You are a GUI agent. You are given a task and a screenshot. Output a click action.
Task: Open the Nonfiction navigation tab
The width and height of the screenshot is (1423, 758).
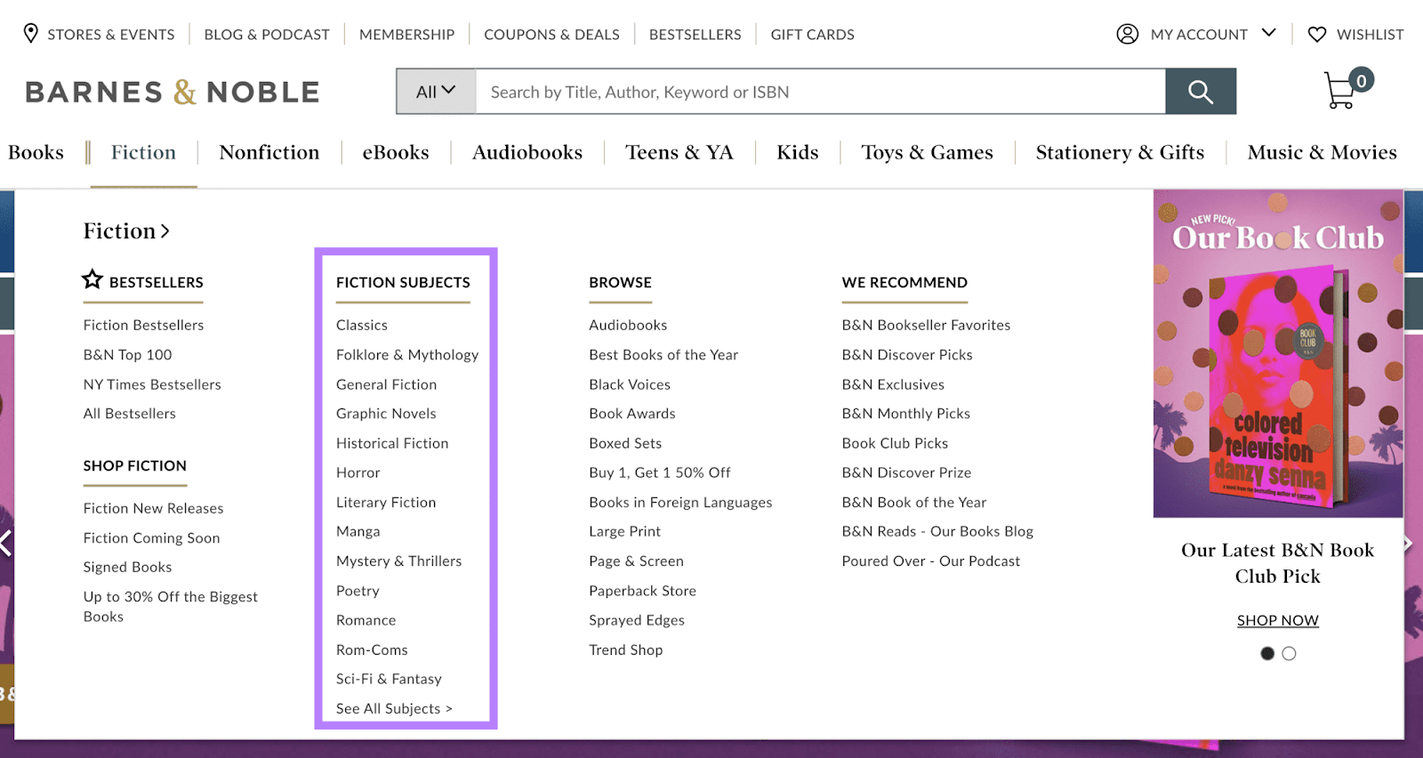(269, 153)
